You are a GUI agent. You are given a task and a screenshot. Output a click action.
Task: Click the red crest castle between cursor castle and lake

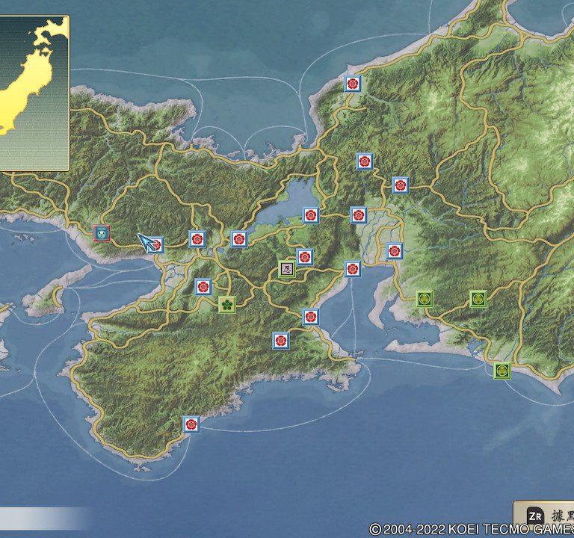pyautogui.click(x=197, y=239)
